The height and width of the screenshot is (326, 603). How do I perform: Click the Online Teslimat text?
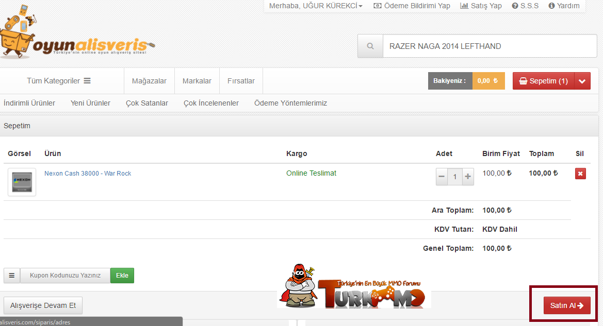point(311,173)
